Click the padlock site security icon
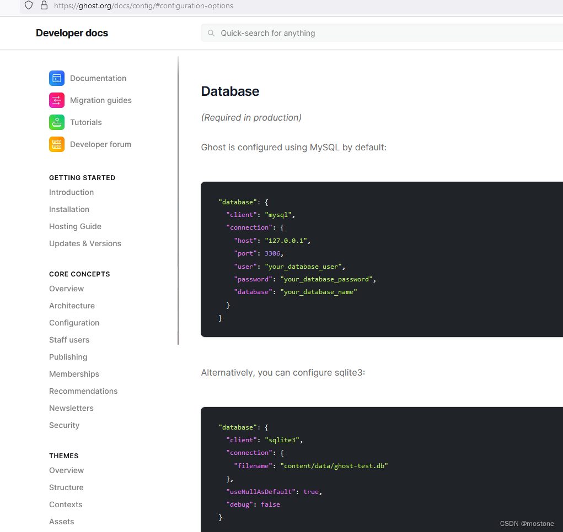The width and height of the screenshot is (563, 532). pyautogui.click(x=44, y=6)
